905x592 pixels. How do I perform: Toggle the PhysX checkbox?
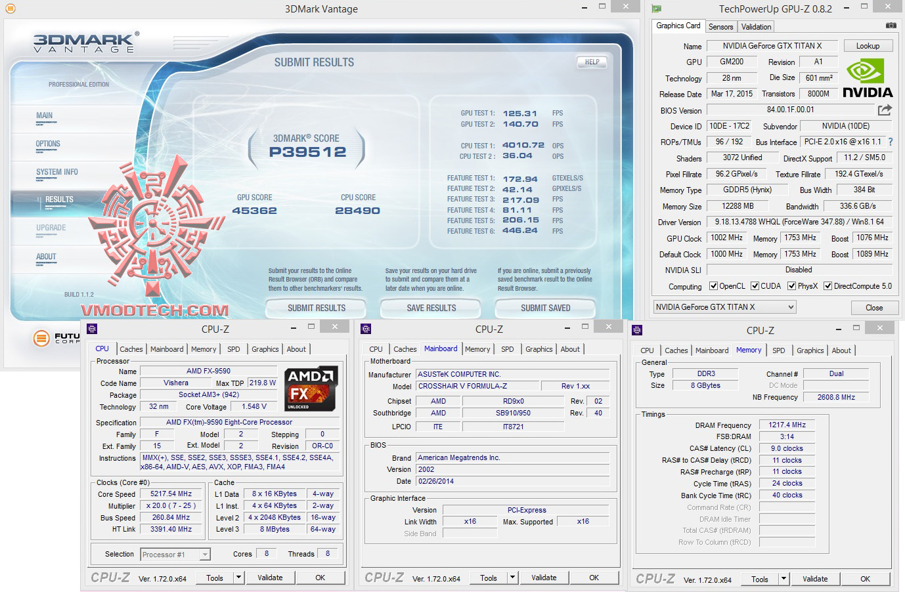click(791, 286)
